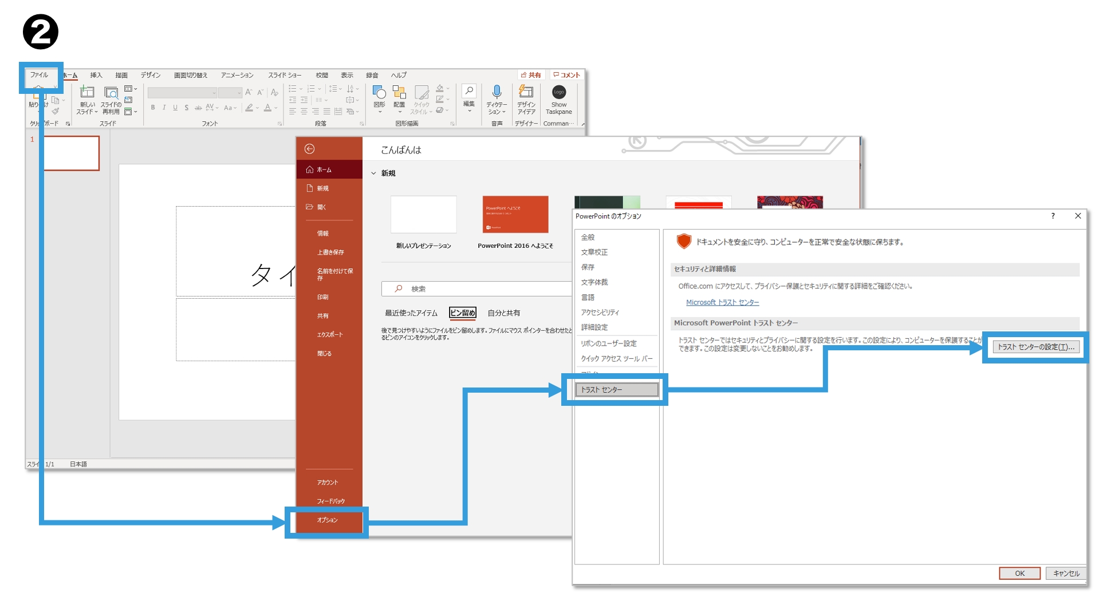
Task: Open the font size dropdown
Action: pyautogui.click(x=231, y=93)
